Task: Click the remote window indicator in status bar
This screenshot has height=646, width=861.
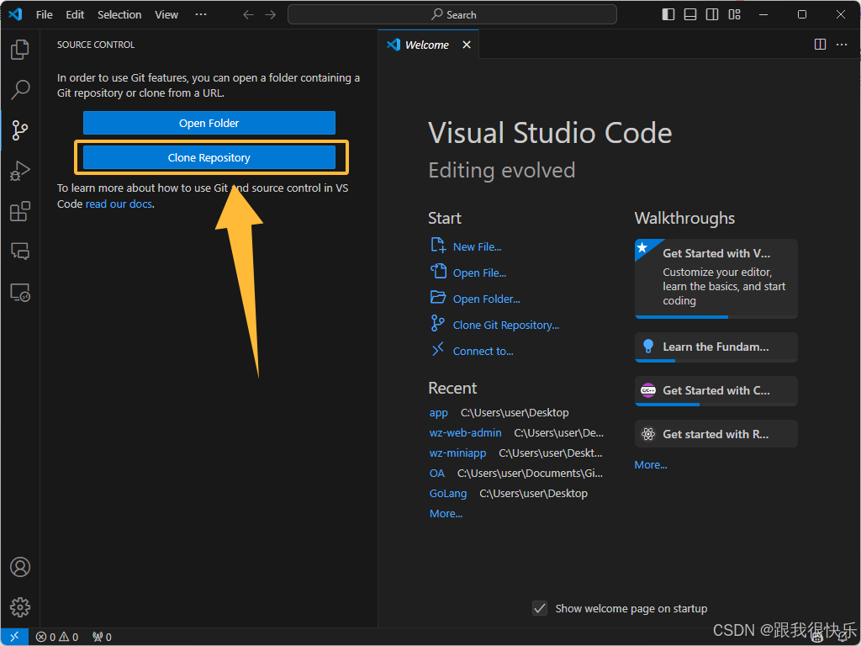Action: 15,637
